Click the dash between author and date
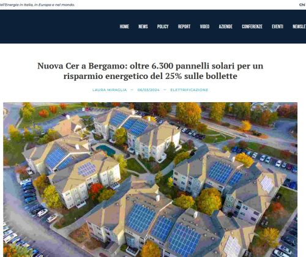Viewport: 306px width, 257px height. coord(132,90)
